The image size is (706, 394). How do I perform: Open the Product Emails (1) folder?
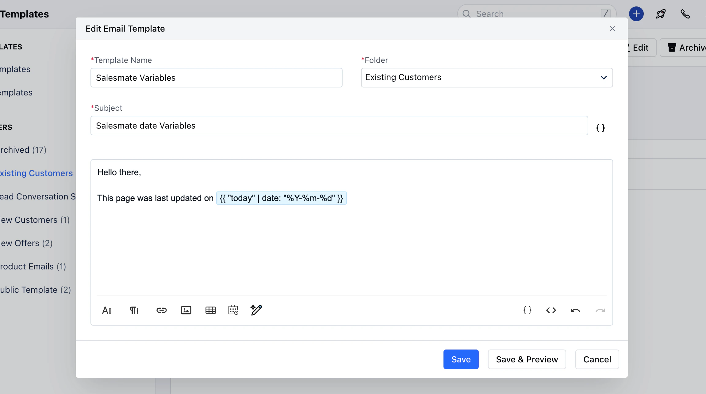(33, 266)
